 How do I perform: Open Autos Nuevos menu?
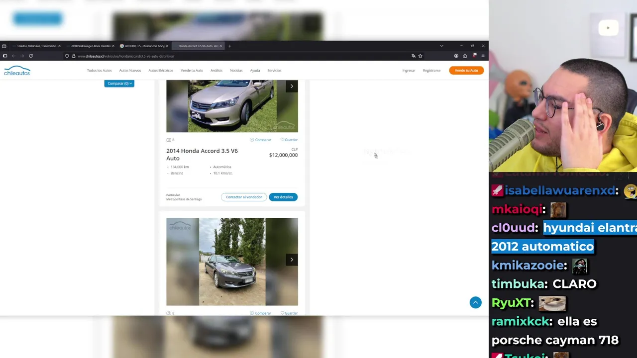130,71
